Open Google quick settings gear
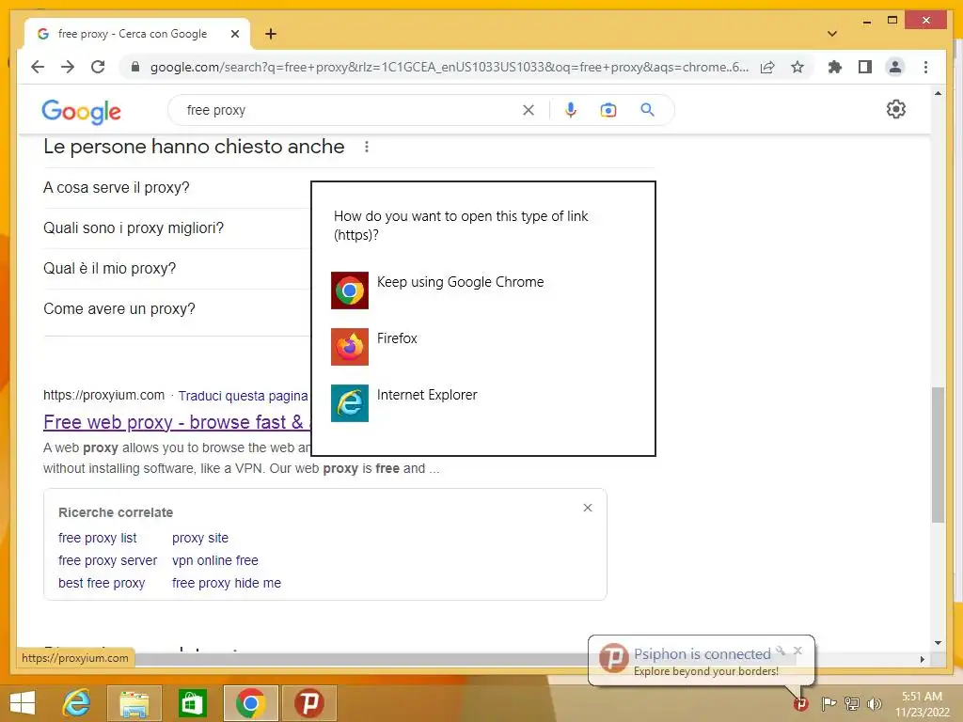The image size is (963, 722). (x=895, y=109)
